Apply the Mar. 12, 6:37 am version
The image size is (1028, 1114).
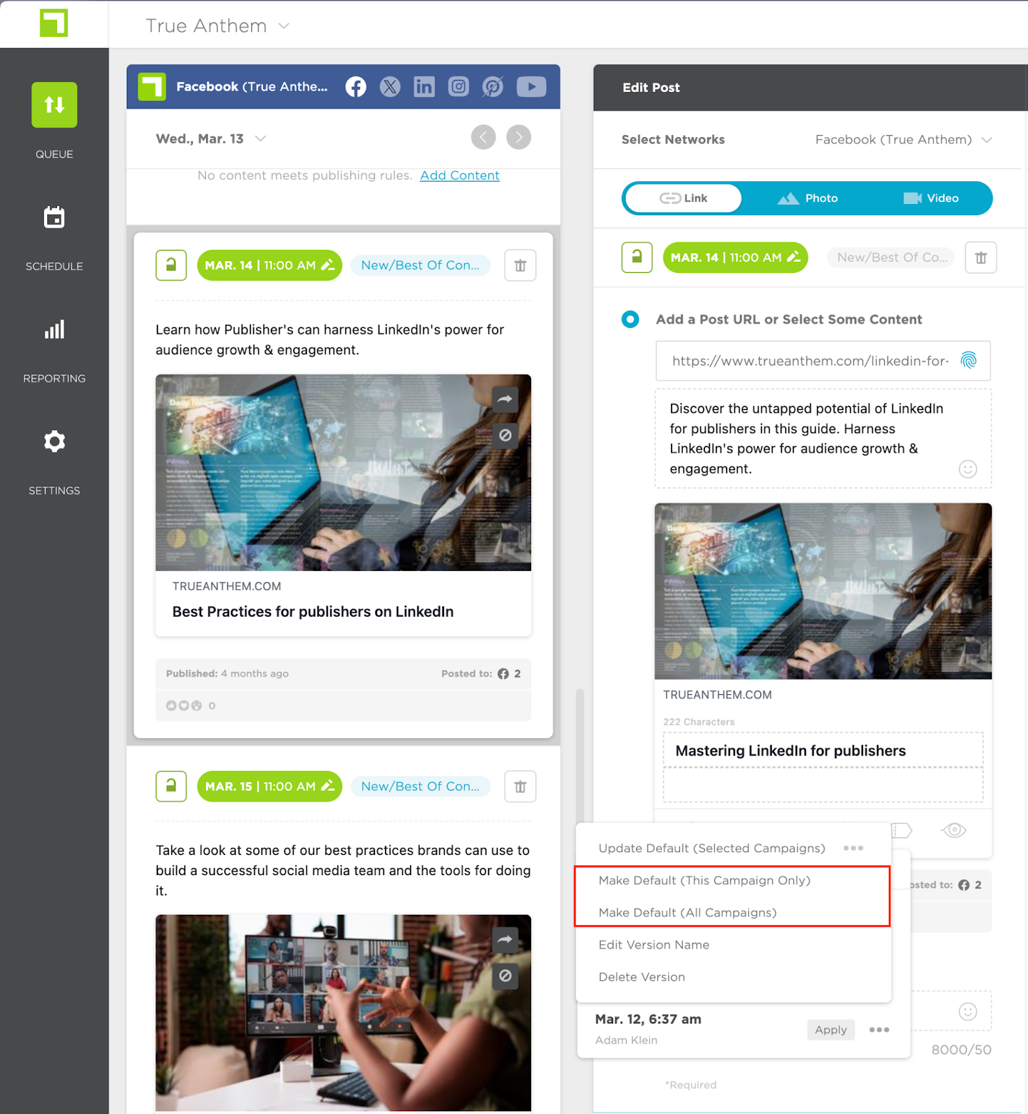[x=831, y=1030]
